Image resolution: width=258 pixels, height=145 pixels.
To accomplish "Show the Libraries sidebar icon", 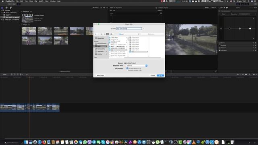I will point(2,8).
